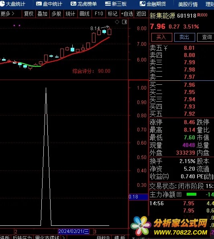Click 收益(三) value 0.740
This screenshot has height=239, width=214.
188,176
